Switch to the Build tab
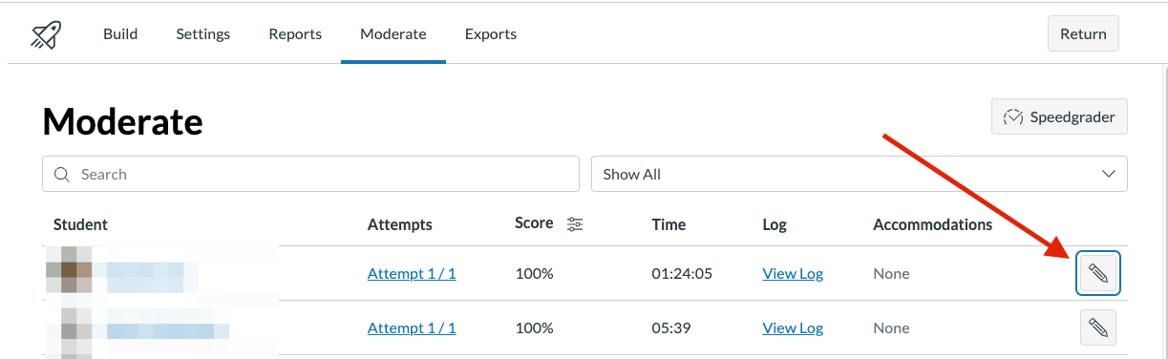Viewport: 1168px width, 359px height. [120, 34]
